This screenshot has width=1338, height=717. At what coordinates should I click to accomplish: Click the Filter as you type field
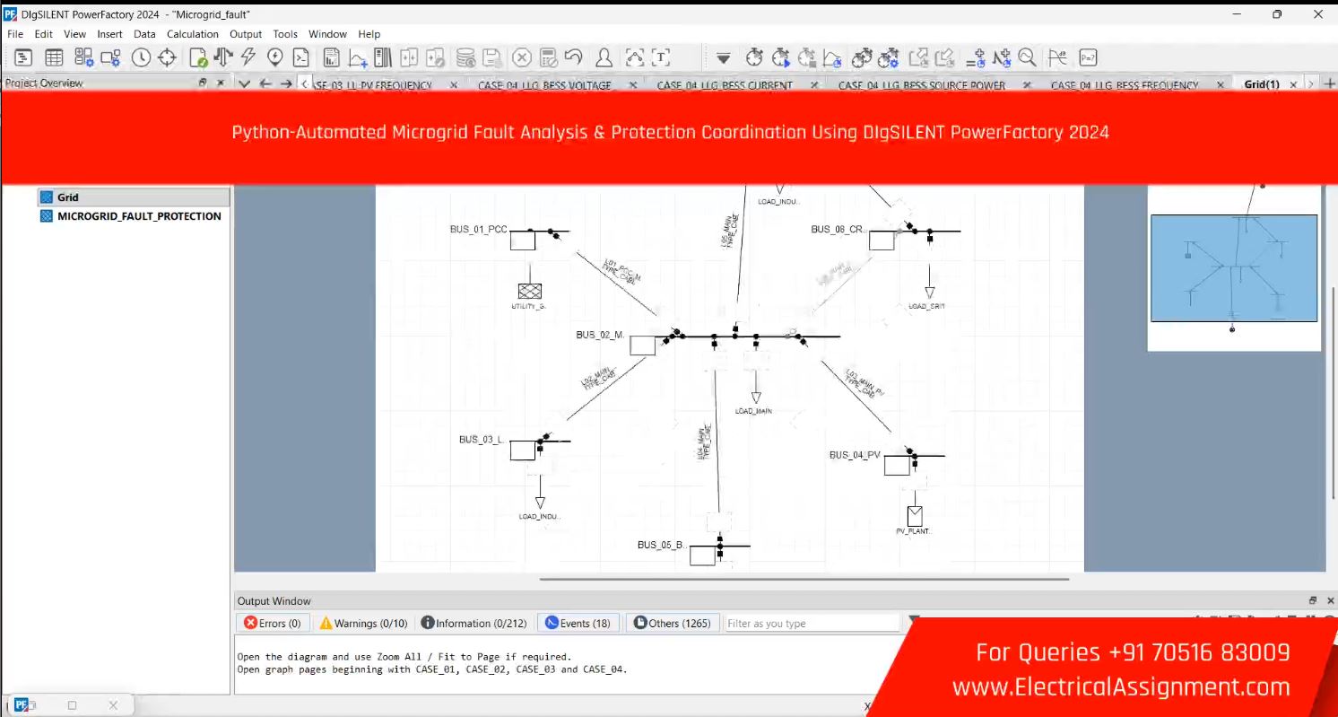(x=812, y=623)
